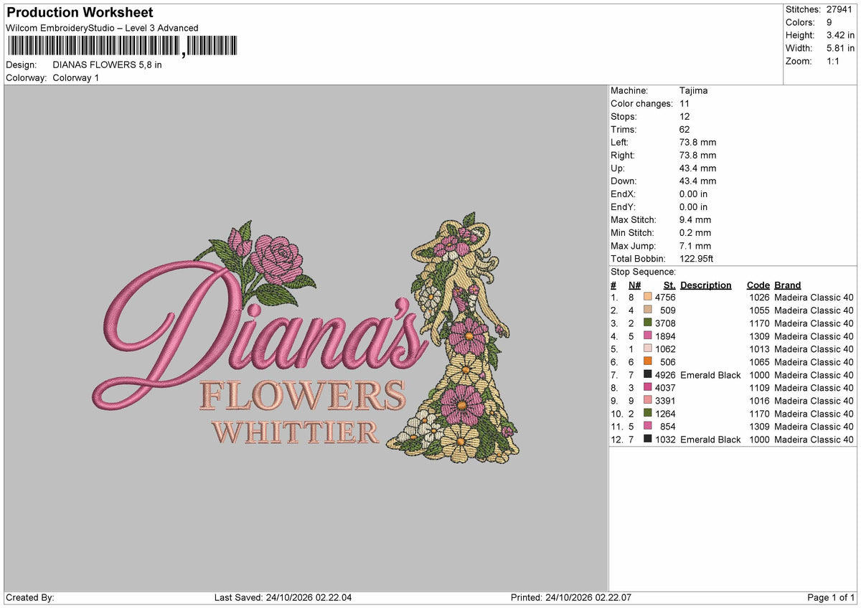Select the pink swatch beside stitch count 854
Viewport: 861px width, 608px height.
[648, 427]
